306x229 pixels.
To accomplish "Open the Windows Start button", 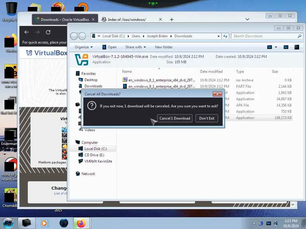I will tap(8, 223).
